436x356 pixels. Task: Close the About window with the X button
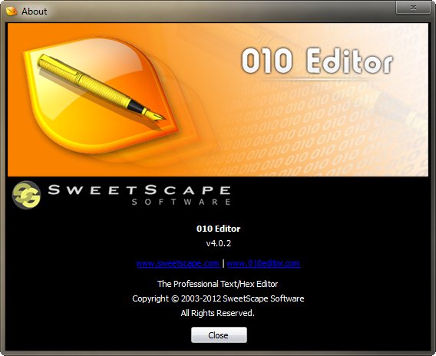413,8
